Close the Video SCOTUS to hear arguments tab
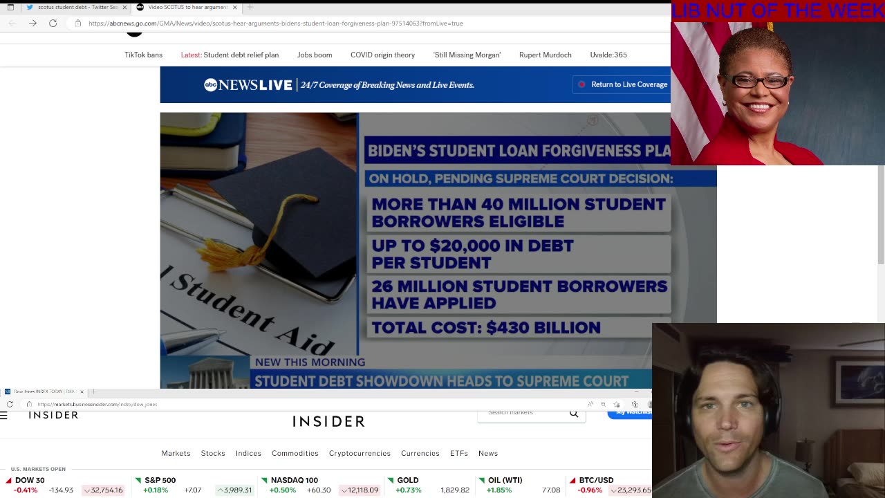The image size is (885, 498). 235,7
